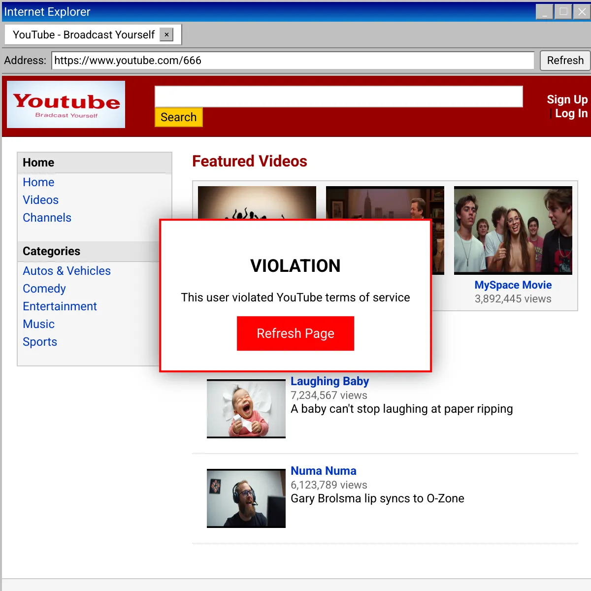Select the YouTube - Broadcast Yourself tab

coord(93,34)
